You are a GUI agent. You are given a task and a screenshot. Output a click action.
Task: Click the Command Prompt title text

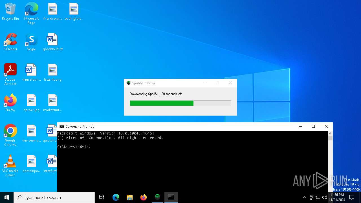click(80, 127)
